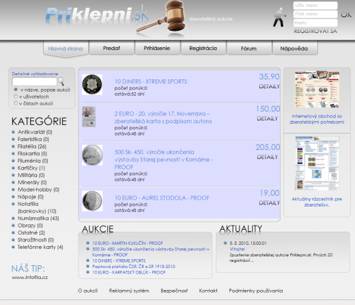Open the Model-hobby (0) category

(38, 189)
